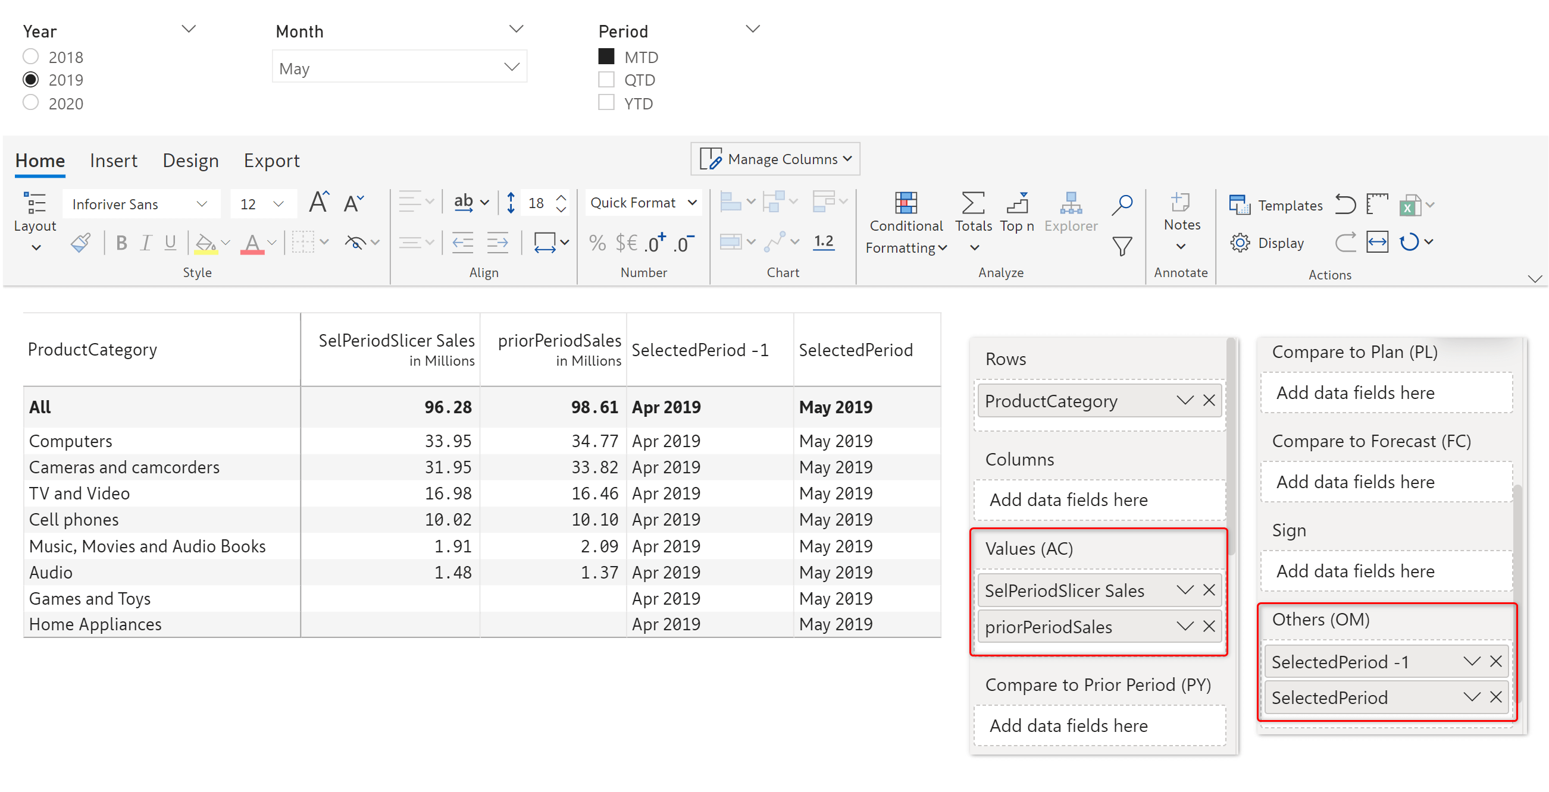Expand the SelPeriodSlicer Sales field chevron
1549x792 pixels.
[x=1184, y=590]
